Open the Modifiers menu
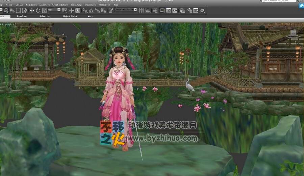This screenshot has height=176, width=304. click(31, 5)
